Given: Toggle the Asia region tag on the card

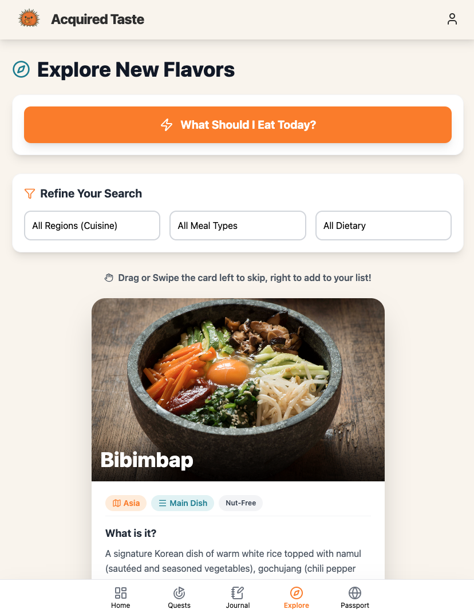Looking at the screenshot, I should (x=125, y=503).
